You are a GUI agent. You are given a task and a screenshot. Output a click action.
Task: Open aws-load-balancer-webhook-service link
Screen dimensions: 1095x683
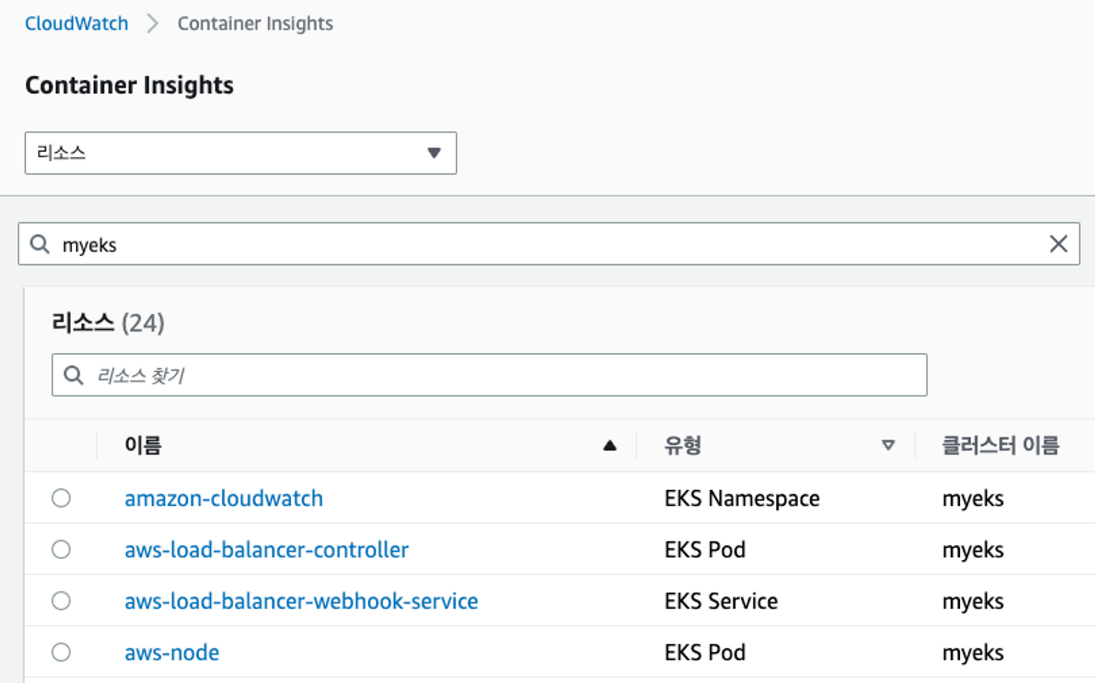point(301,601)
